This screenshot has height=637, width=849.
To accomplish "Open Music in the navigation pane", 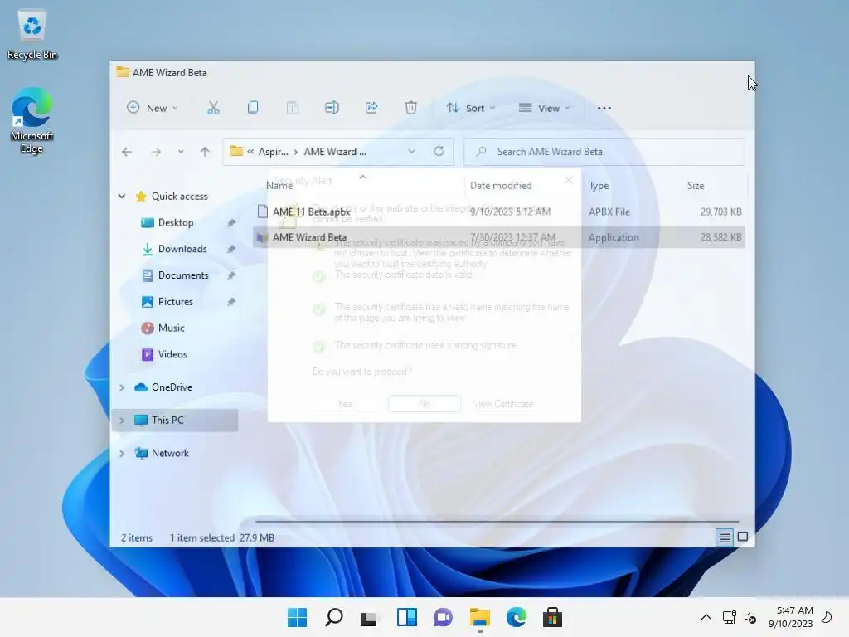I will (x=171, y=328).
